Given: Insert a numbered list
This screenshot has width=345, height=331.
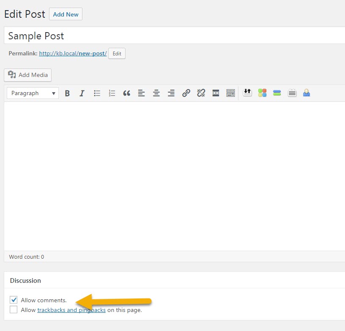Looking at the screenshot, I should (x=112, y=93).
